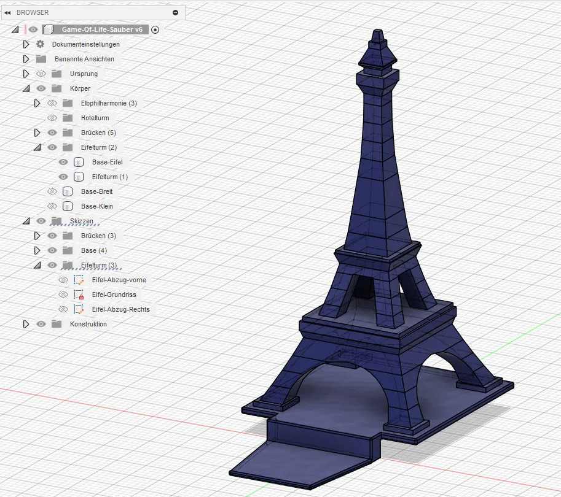
Task: Collapse the Game-Of-Life-Sauber v6 root node
Action: (15, 29)
